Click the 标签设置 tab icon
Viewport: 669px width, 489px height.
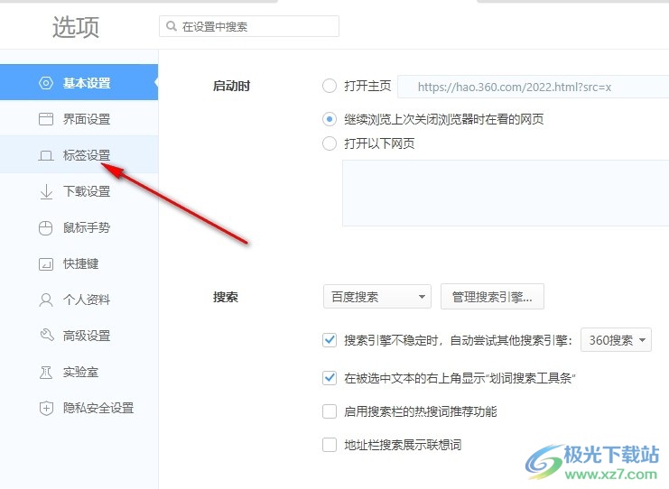point(46,155)
